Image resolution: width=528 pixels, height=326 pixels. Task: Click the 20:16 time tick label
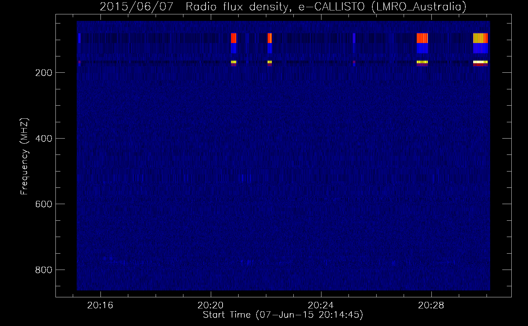[x=100, y=305]
